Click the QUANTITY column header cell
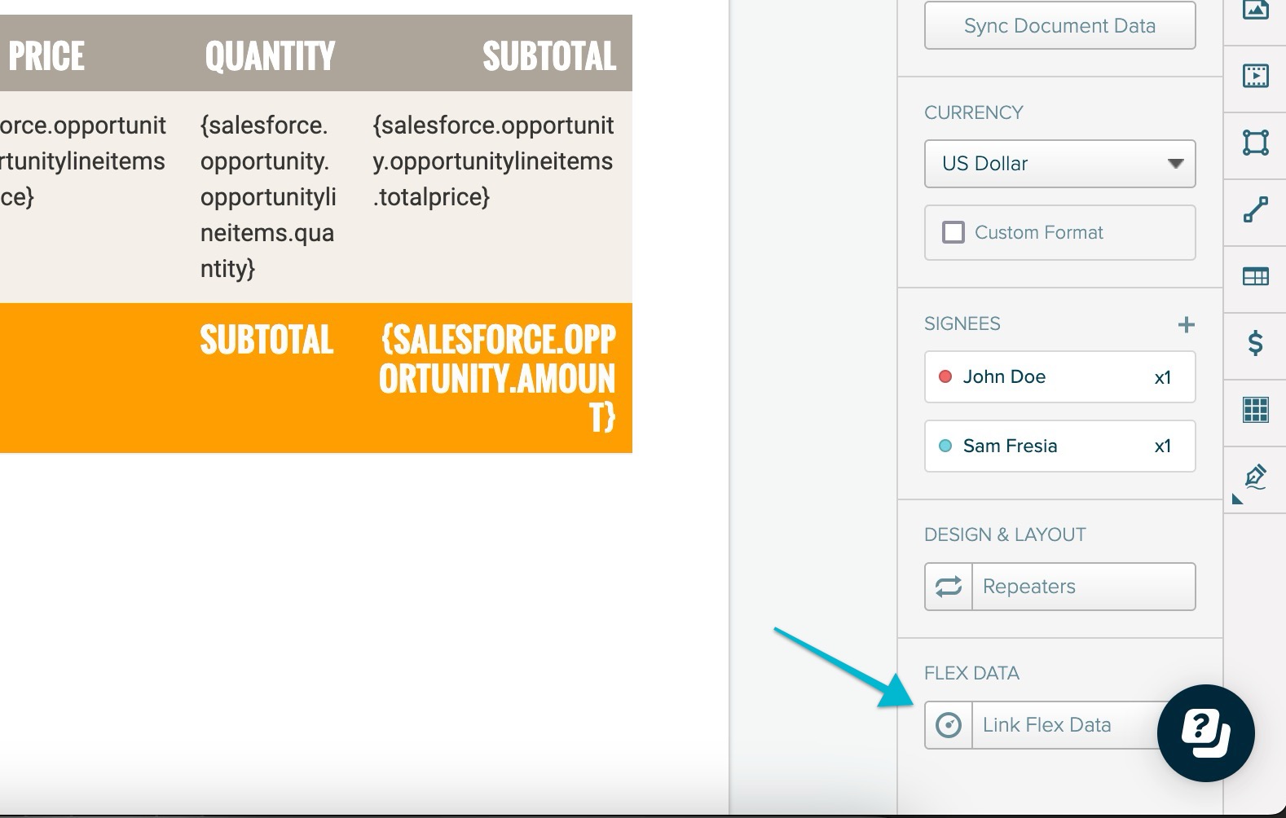 coord(270,56)
